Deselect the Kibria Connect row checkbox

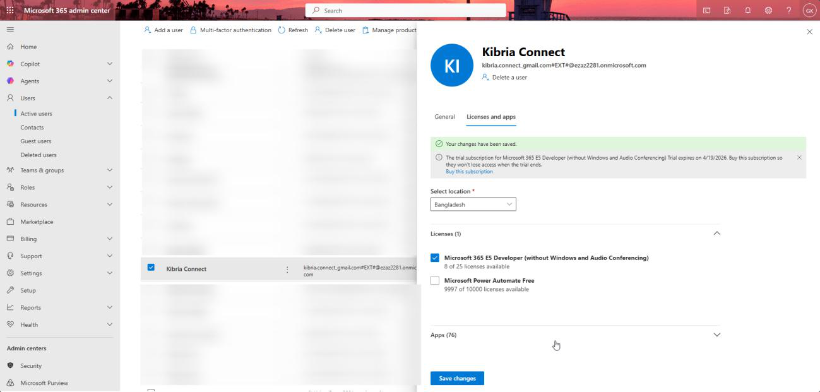pyautogui.click(x=151, y=267)
